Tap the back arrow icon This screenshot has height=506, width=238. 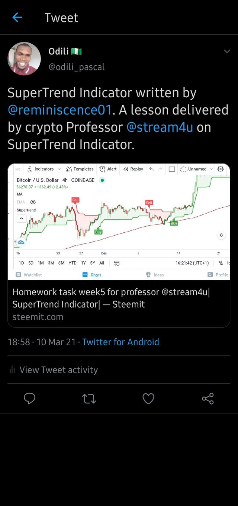(x=17, y=17)
